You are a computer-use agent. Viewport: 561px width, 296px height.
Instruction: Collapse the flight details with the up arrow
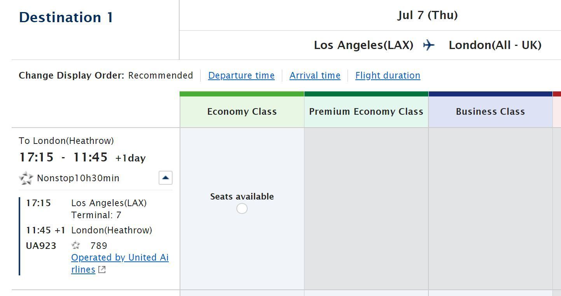(x=165, y=178)
